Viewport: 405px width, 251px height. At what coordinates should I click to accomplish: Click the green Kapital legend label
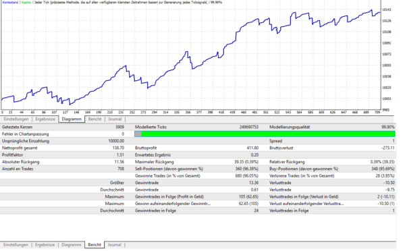pyautogui.click(x=26, y=2)
